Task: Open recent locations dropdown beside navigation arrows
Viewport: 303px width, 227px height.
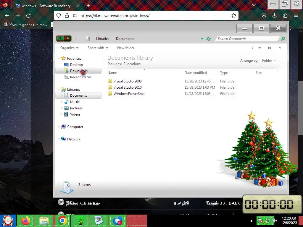Action: point(75,39)
